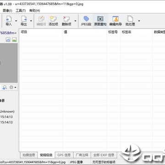
Task: Click the '无可显示的标签项' status bar message
Action: pyautogui.click(x=104, y=162)
